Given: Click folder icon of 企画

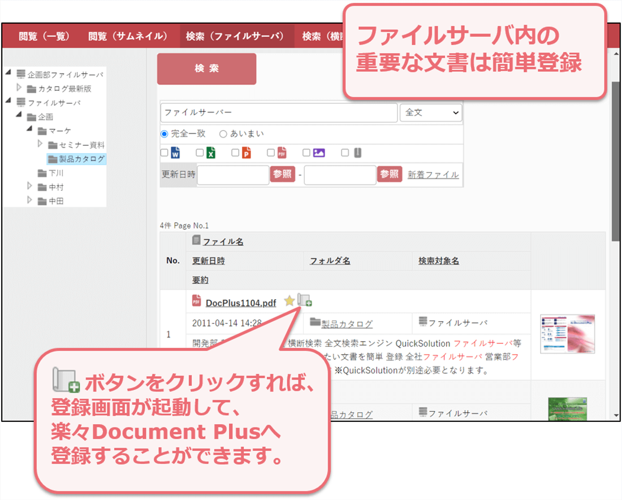Looking at the screenshot, I should click(x=32, y=117).
